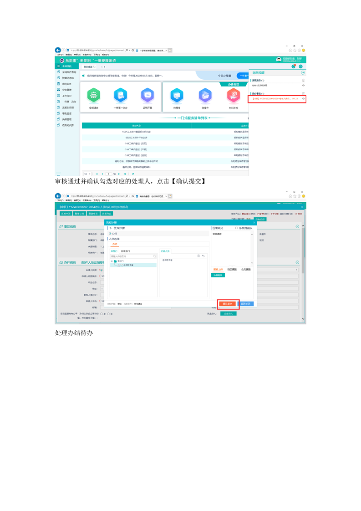Image resolution: width=361 pixels, height=511 pixels.
Task: Click the 全域通办 hexagon icon
Action: coord(93,96)
